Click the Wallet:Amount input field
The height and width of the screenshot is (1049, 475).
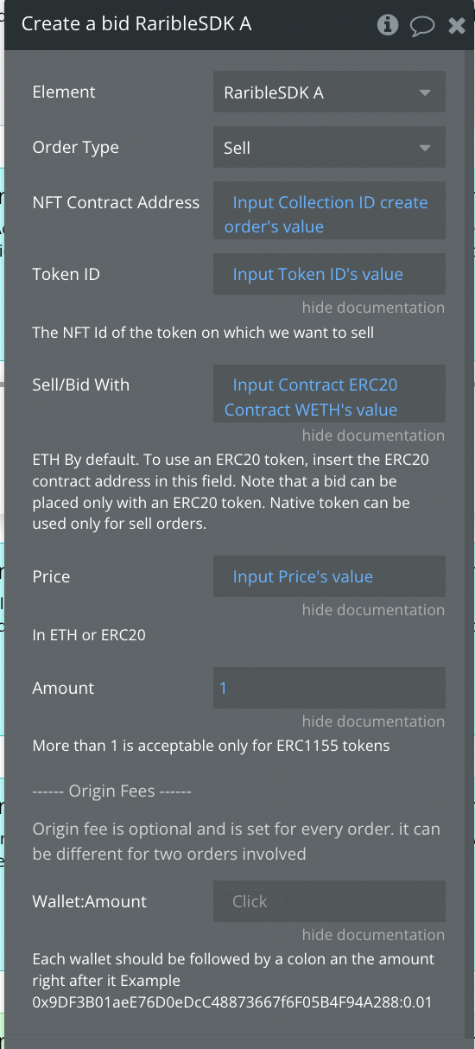(x=329, y=901)
